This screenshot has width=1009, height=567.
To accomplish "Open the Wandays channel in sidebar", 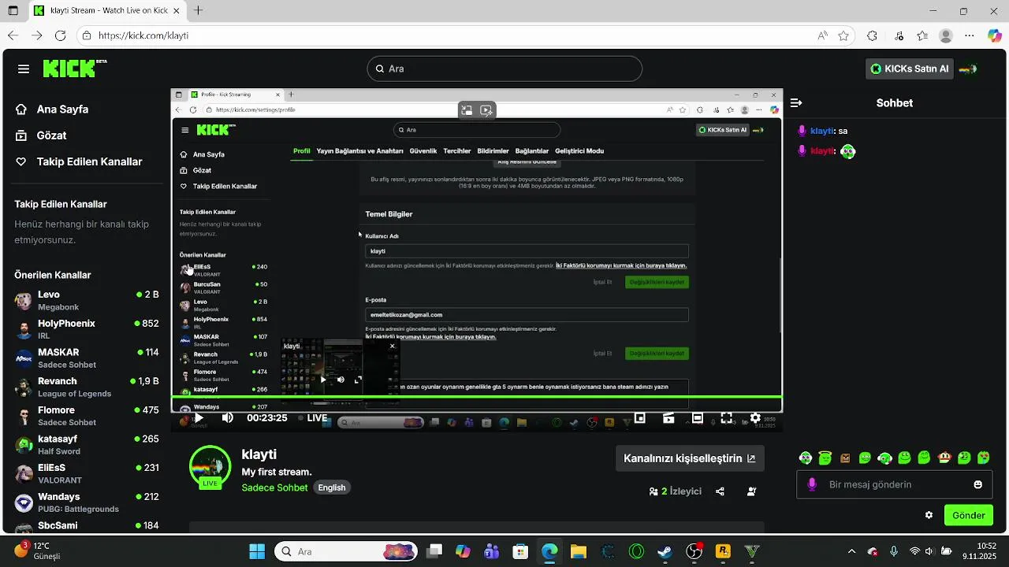I will 87,502.
